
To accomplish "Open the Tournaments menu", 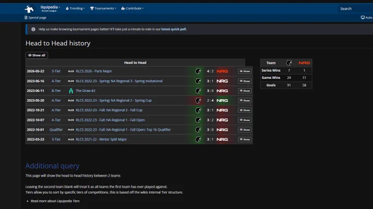I will coord(103,8).
